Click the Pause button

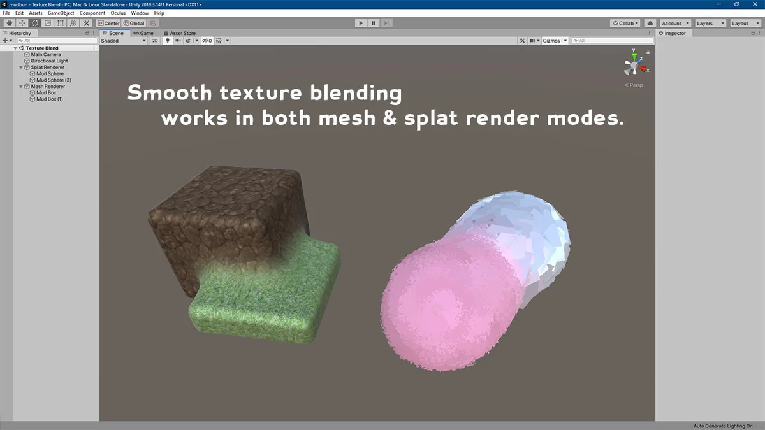point(374,23)
